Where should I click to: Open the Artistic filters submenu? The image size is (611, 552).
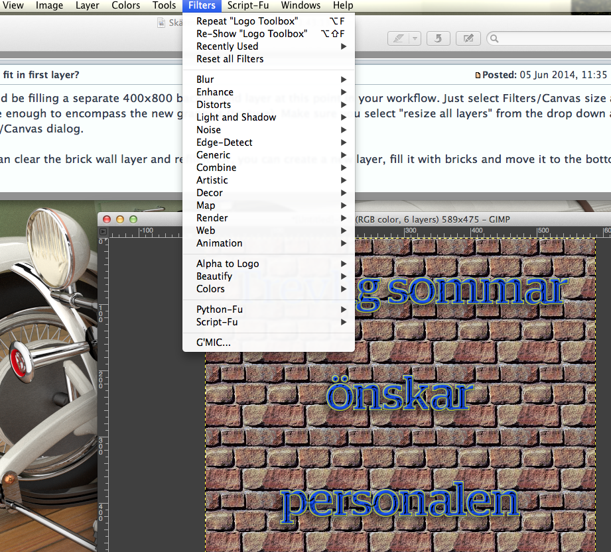point(269,180)
